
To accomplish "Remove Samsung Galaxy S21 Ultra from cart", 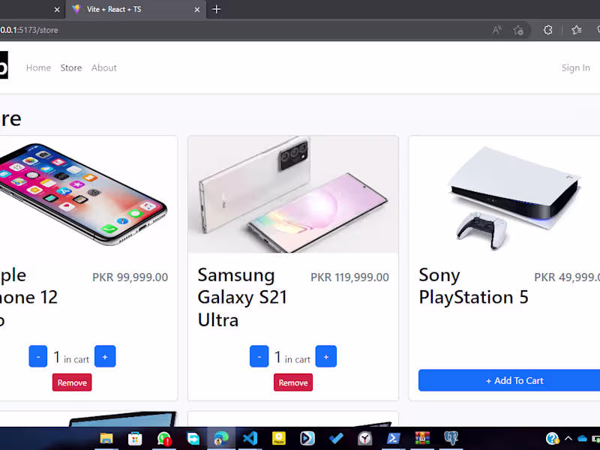I will click(293, 382).
